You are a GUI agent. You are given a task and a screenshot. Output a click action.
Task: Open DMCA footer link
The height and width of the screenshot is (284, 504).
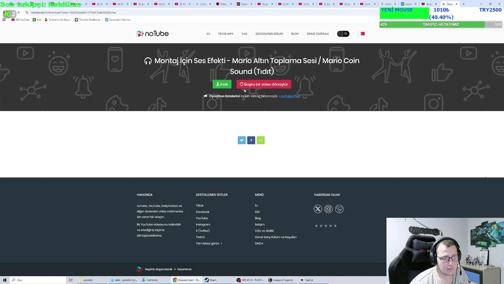pyautogui.click(x=259, y=243)
